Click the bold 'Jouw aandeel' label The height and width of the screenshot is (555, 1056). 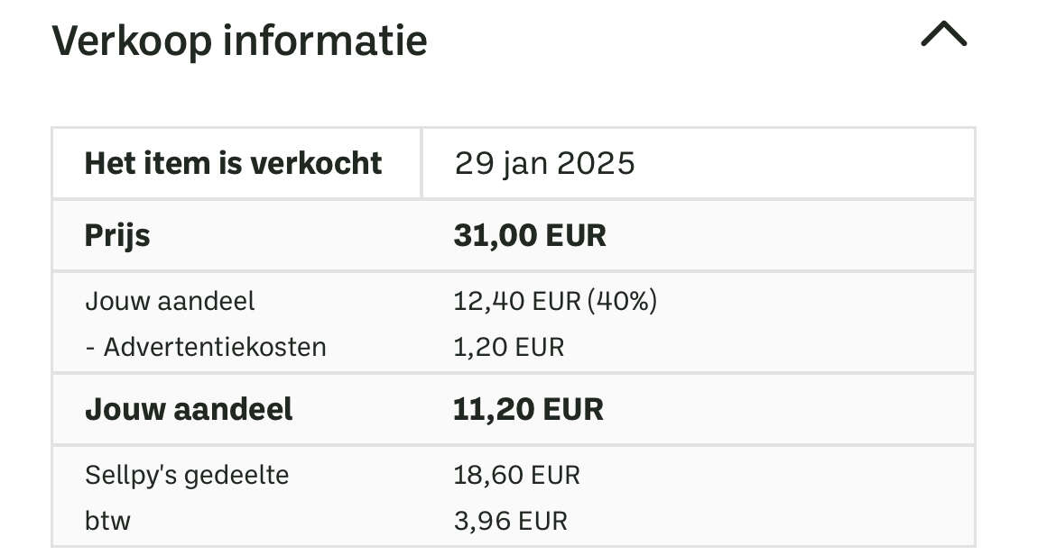click(x=189, y=409)
